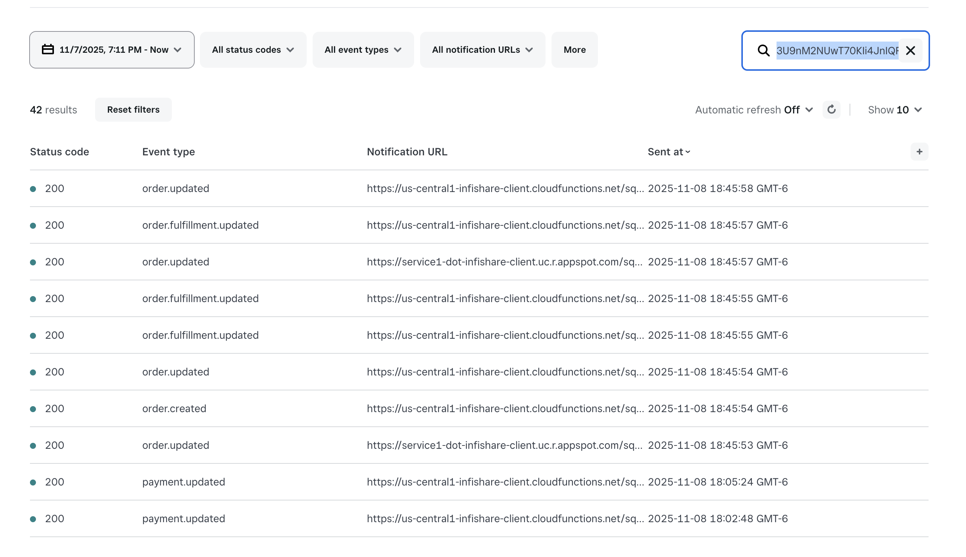966x557 pixels.
Task: Click the refresh results icon
Action: click(831, 110)
